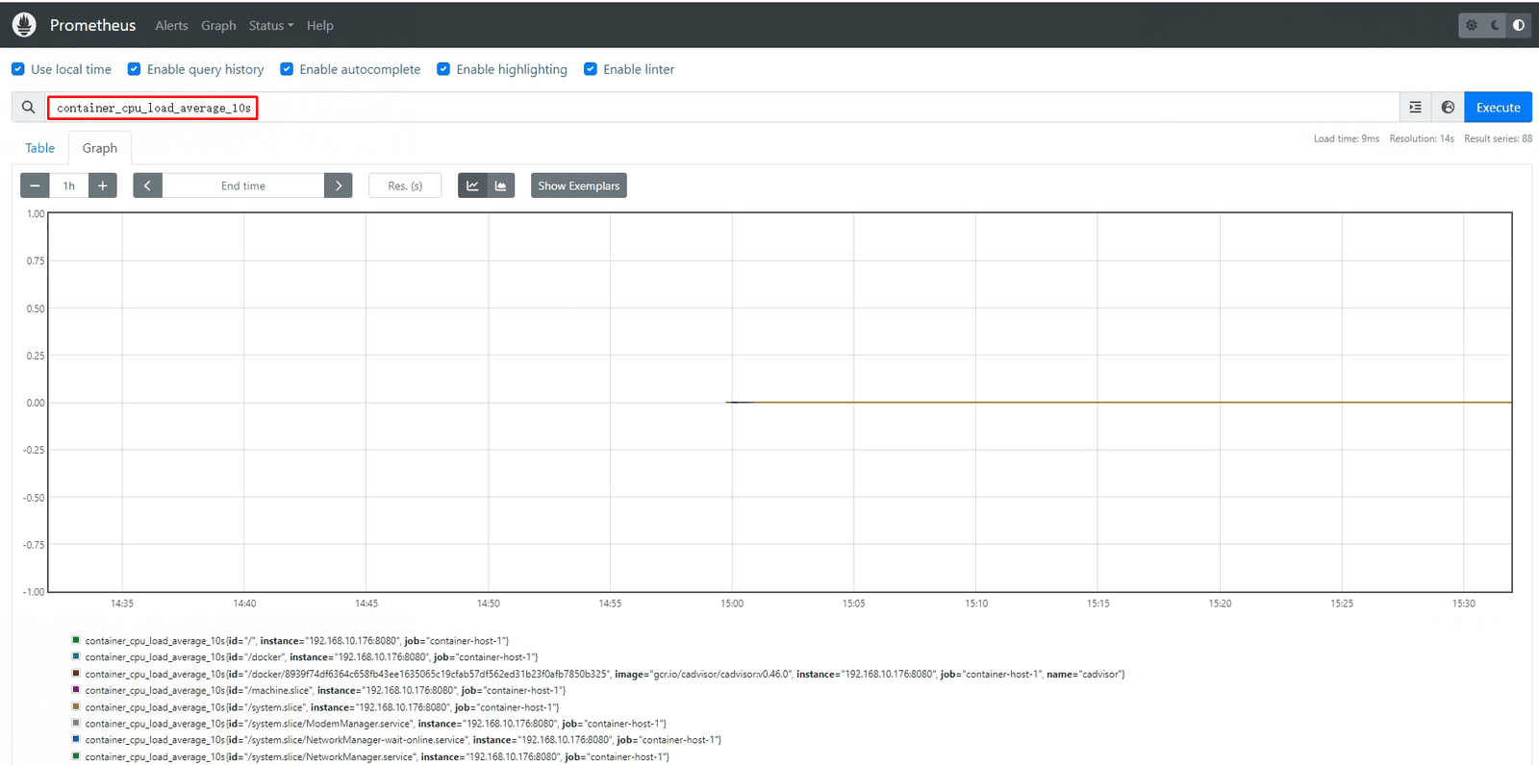The width and height of the screenshot is (1539, 765).
Task: Move end time forward with right chevron
Action: tap(339, 185)
